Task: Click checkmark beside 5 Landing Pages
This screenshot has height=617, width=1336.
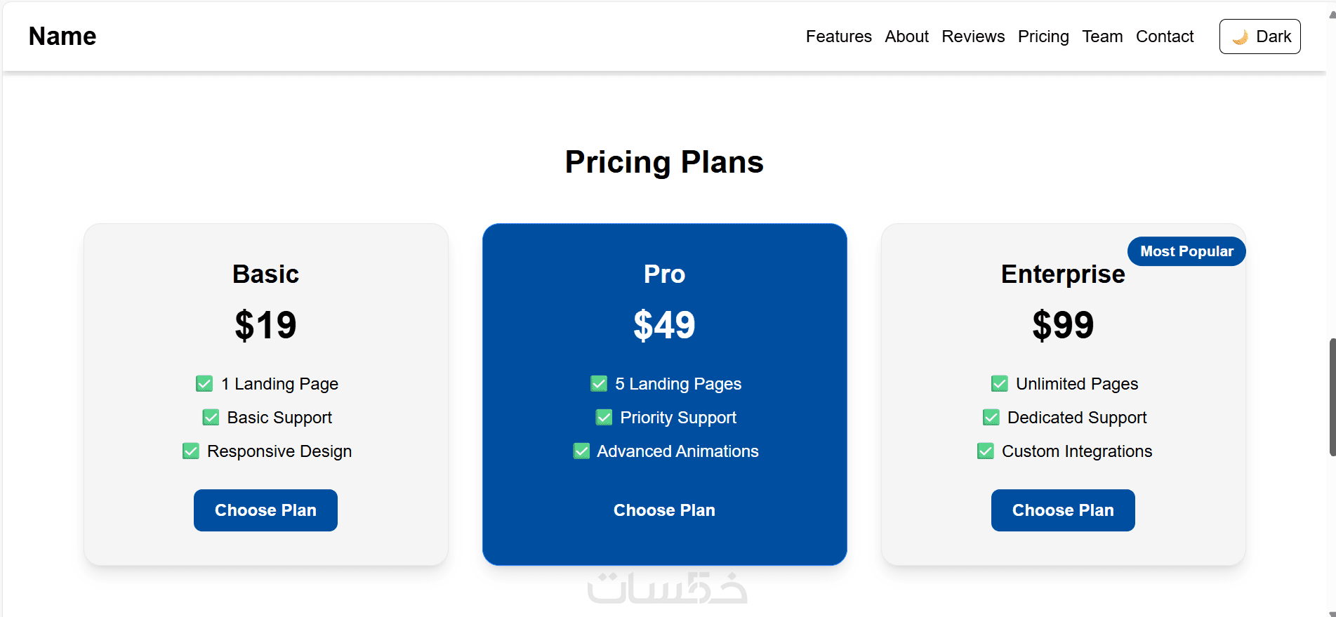Action: pos(599,384)
